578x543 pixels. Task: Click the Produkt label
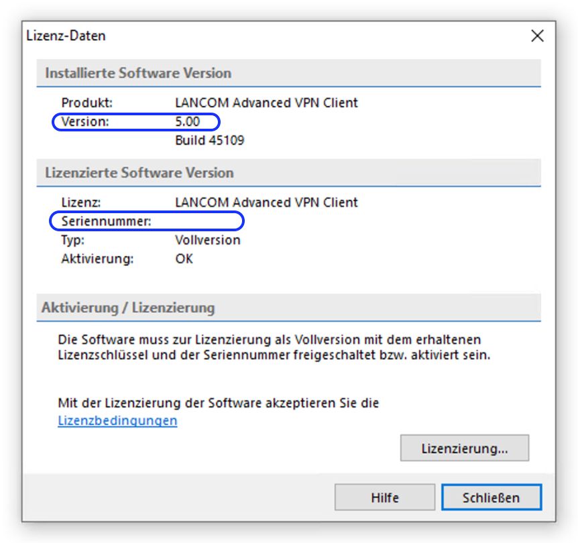87,103
